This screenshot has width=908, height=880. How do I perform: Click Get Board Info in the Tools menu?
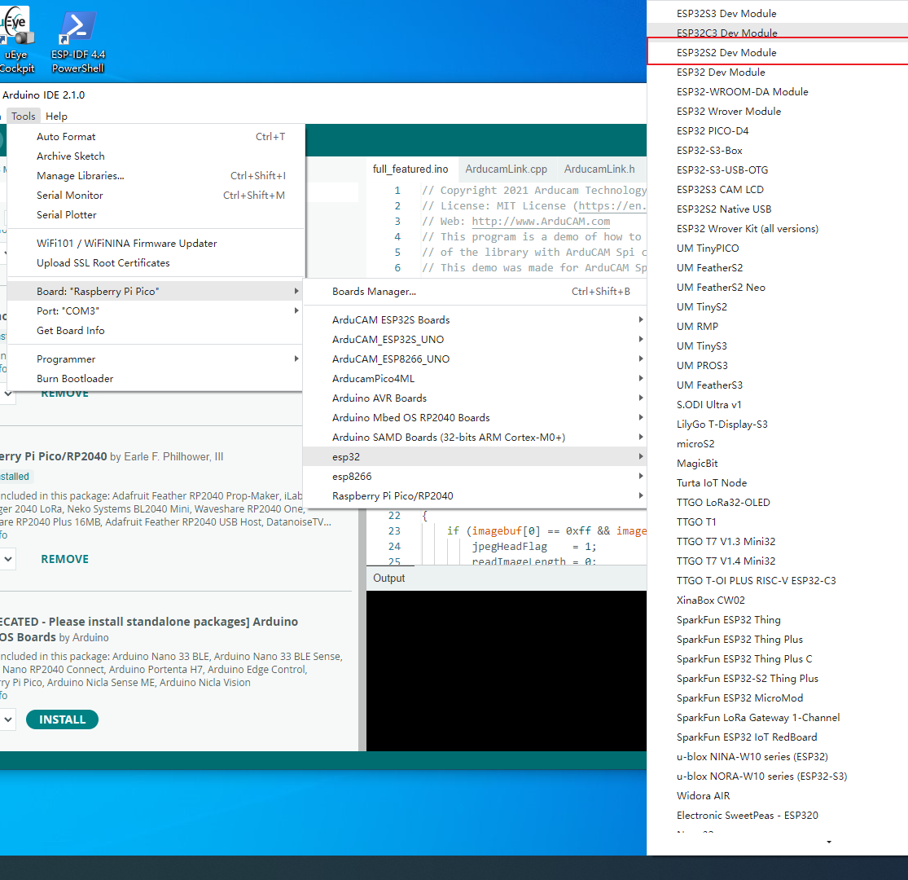156,330
